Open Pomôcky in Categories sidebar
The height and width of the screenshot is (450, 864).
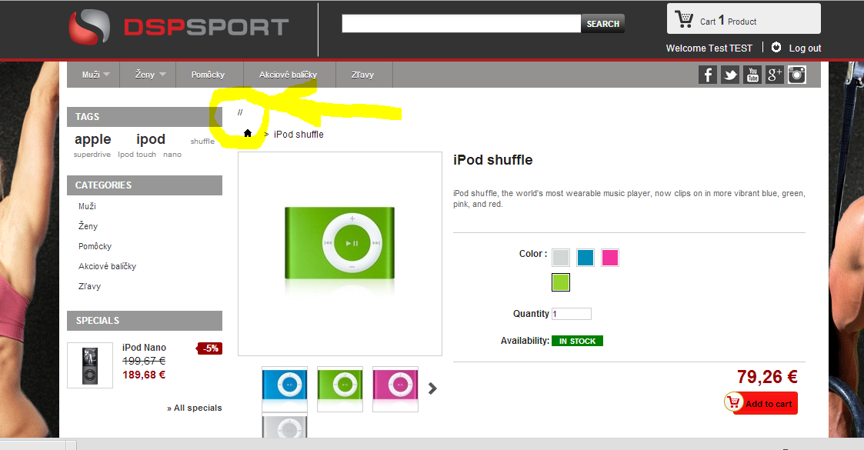click(x=95, y=246)
